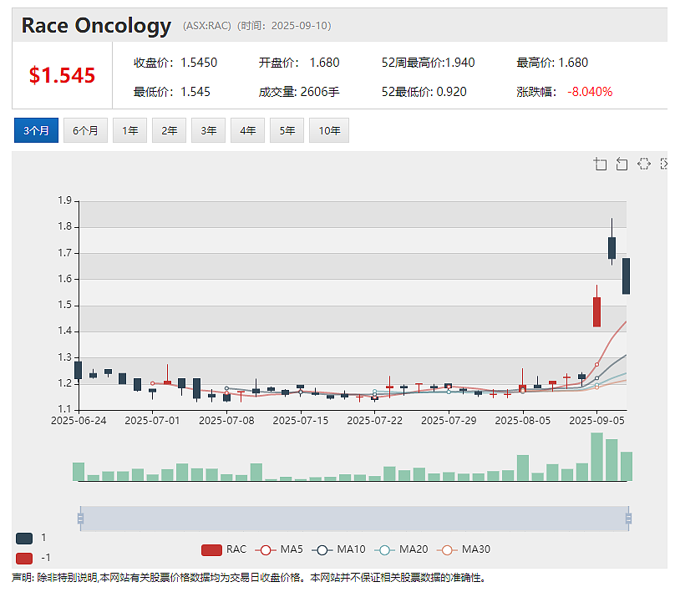Click the tallest green volume bar
This screenshot has height=592, width=680.
[x=596, y=457]
